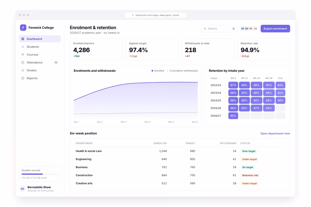Click the Students person icon
Screen dimensions: 311x207
(x=23, y=47)
